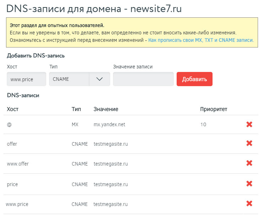
Task: Delete the offer CNAME record
Action: coord(249,143)
